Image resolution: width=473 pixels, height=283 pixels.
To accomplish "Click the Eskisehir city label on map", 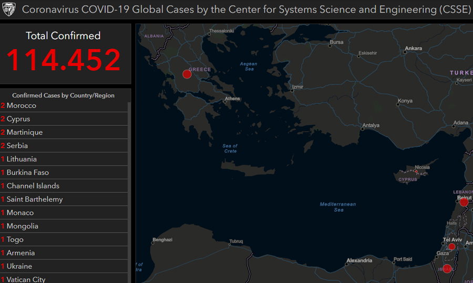I will click(368, 53).
